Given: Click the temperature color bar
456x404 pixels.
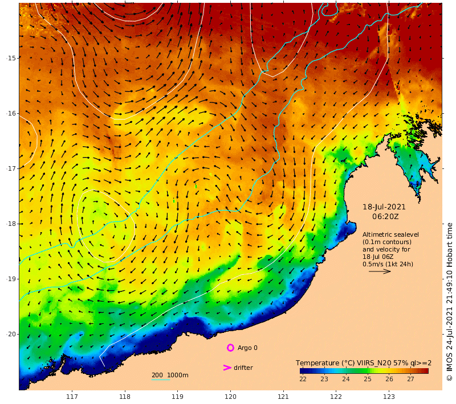Looking at the screenshot, I should [x=364, y=370].
